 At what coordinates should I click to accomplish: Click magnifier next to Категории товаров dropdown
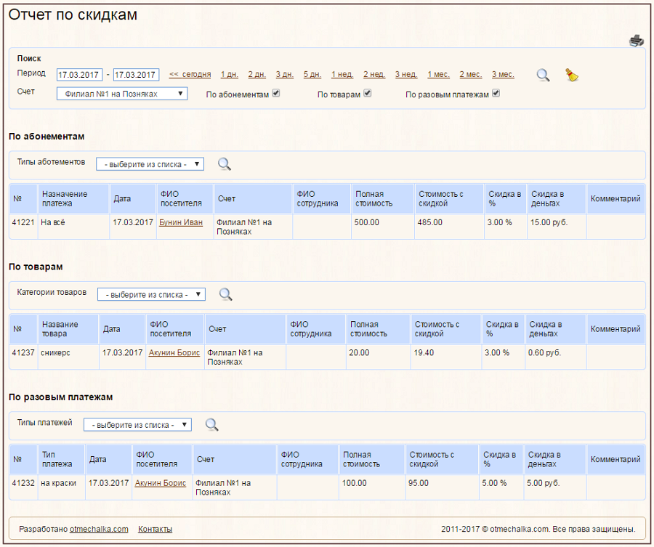226,294
